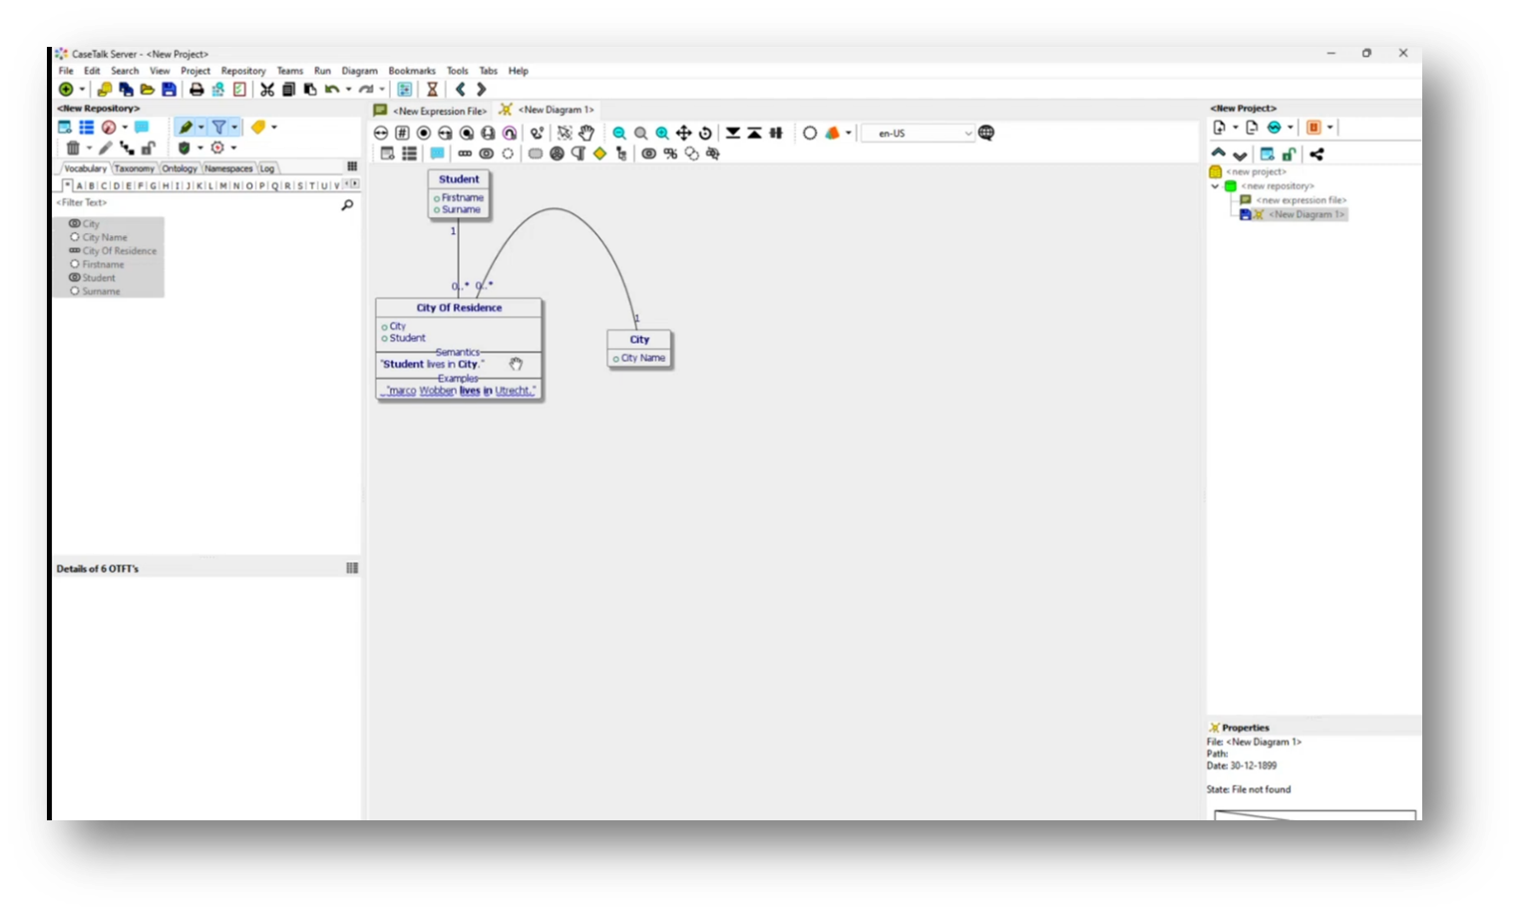Click the letter M alphabet filter
The width and height of the screenshot is (1517, 915).
pyautogui.click(x=223, y=185)
